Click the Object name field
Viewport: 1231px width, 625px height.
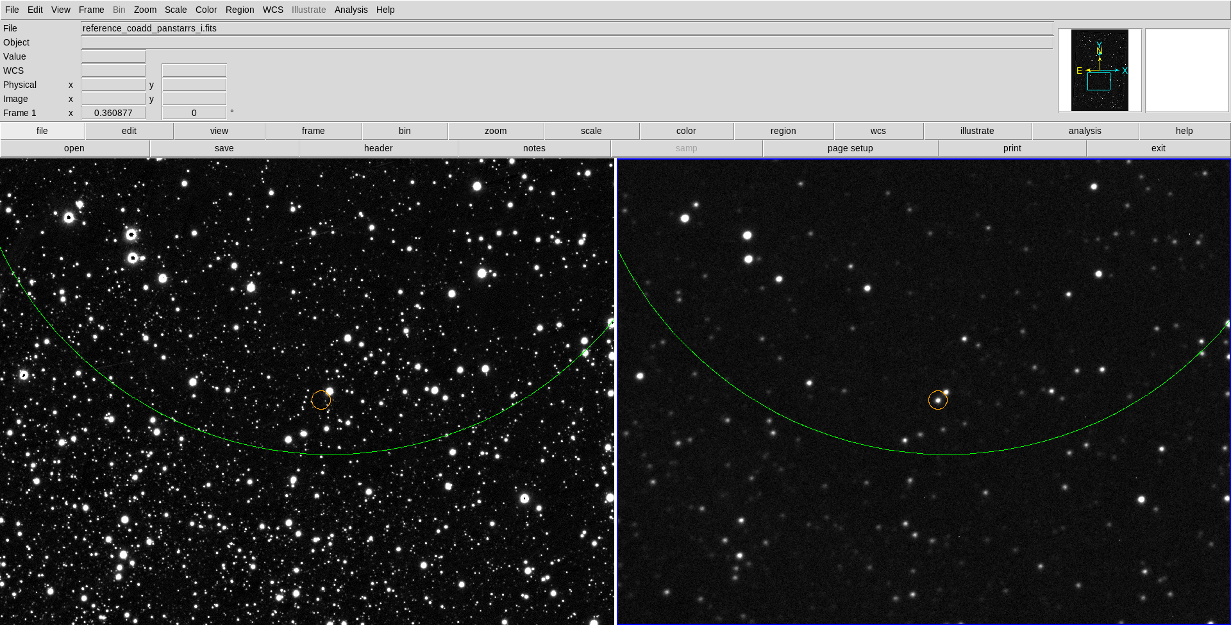pyautogui.click(x=567, y=42)
